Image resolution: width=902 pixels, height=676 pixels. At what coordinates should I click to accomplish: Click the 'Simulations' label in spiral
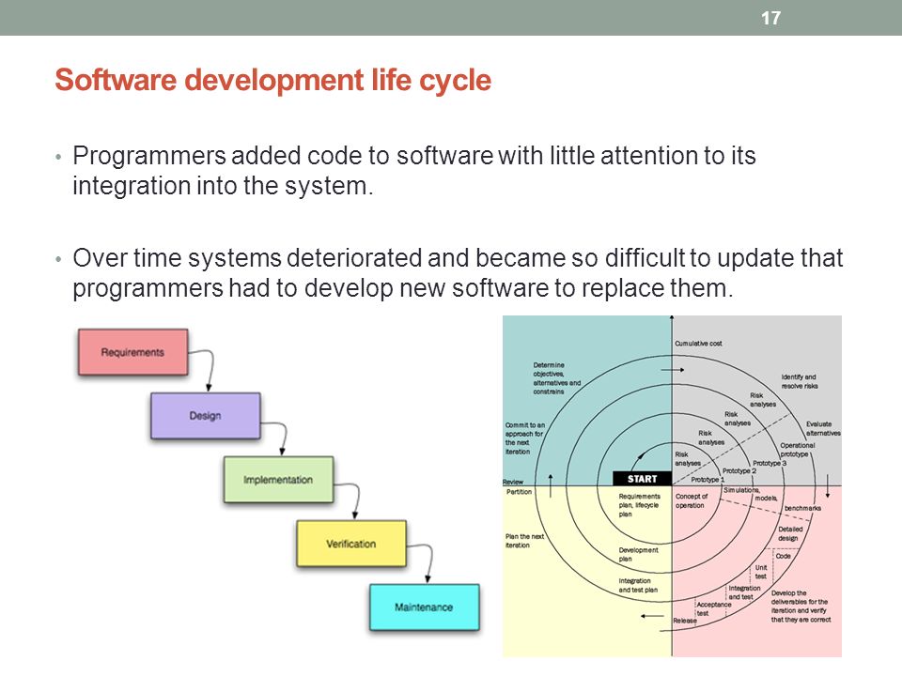point(741,490)
